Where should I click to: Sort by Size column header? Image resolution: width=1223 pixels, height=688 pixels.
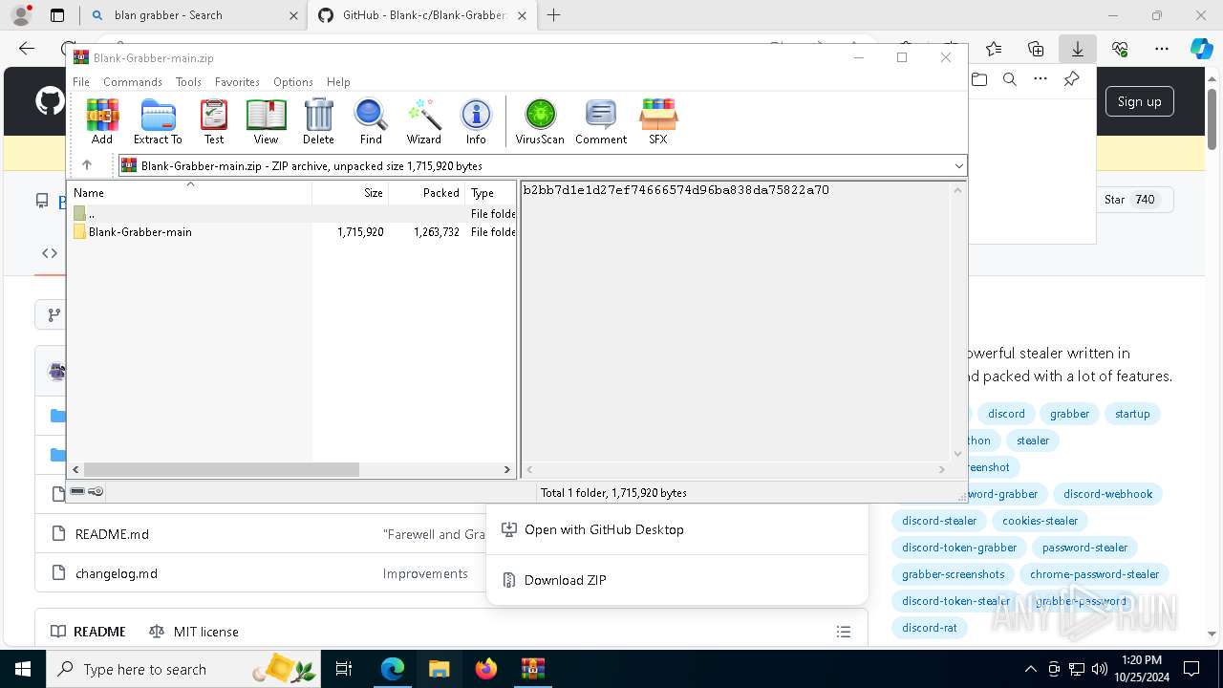(350, 193)
